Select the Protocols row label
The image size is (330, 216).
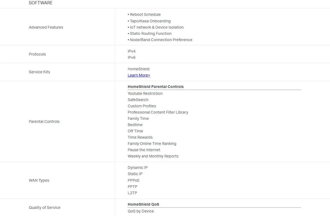[37, 54]
